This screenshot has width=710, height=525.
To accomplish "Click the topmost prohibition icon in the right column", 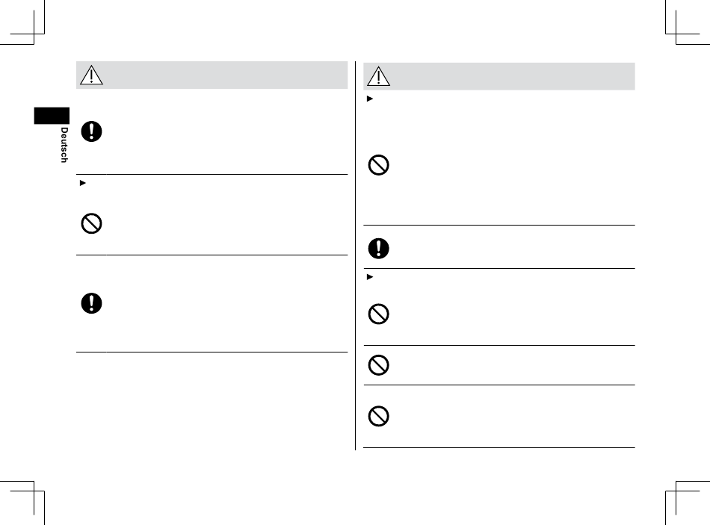I will point(379,165).
